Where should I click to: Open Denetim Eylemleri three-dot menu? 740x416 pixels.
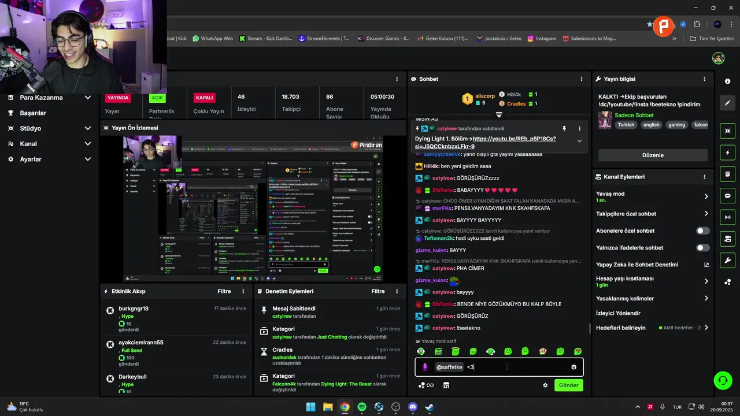click(397, 291)
